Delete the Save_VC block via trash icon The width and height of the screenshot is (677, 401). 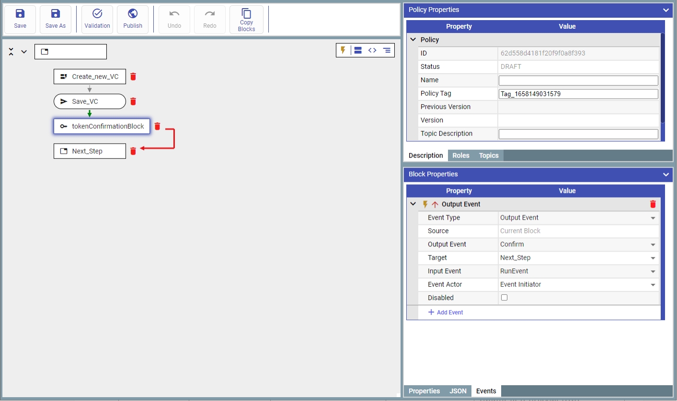pyautogui.click(x=134, y=101)
